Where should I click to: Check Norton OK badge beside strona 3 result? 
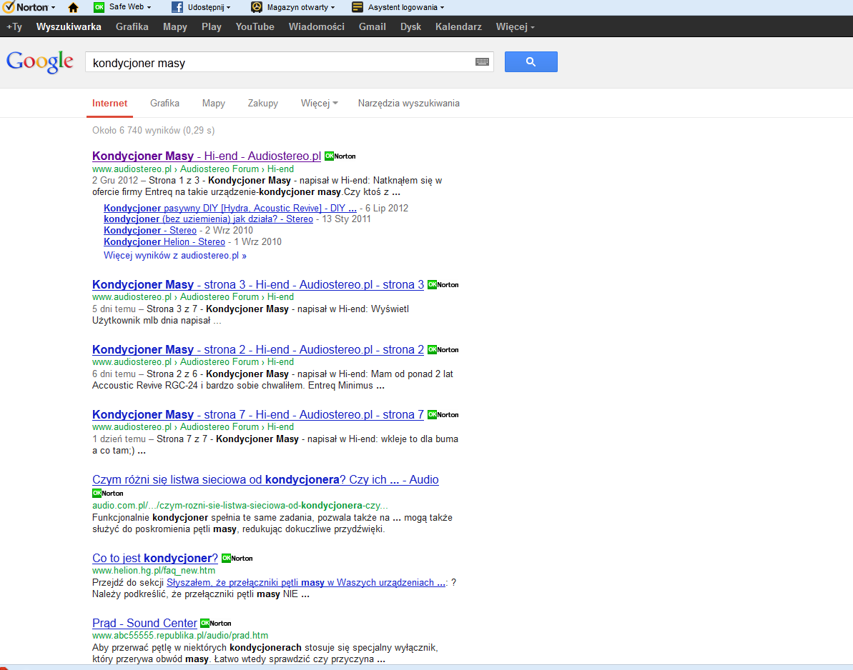pyautogui.click(x=443, y=285)
